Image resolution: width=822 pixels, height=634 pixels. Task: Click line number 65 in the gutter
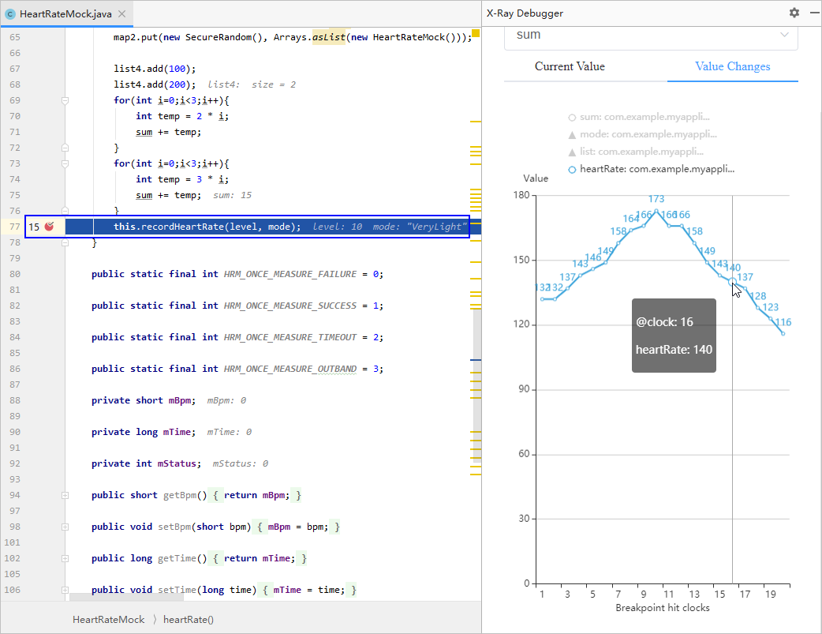point(15,37)
